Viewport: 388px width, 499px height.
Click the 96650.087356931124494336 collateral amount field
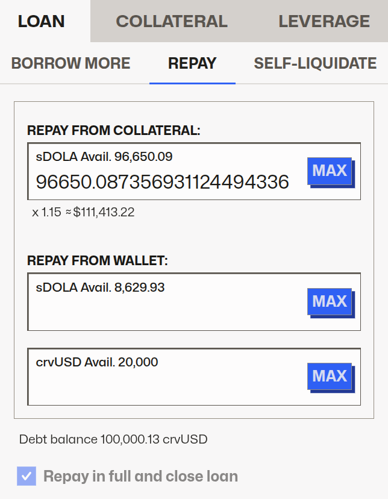coord(163,182)
